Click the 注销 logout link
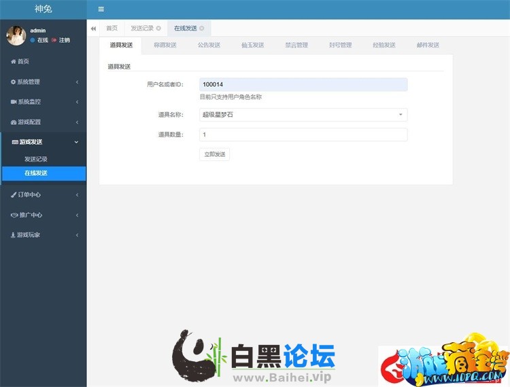The image size is (510, 387). [x=60, y=41]
